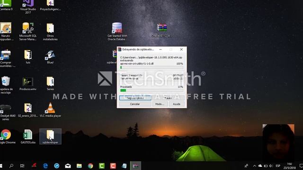Screen dimensions: 303x170
Task: Open the taskbar Search magnifier
Action: pos(11,166)
